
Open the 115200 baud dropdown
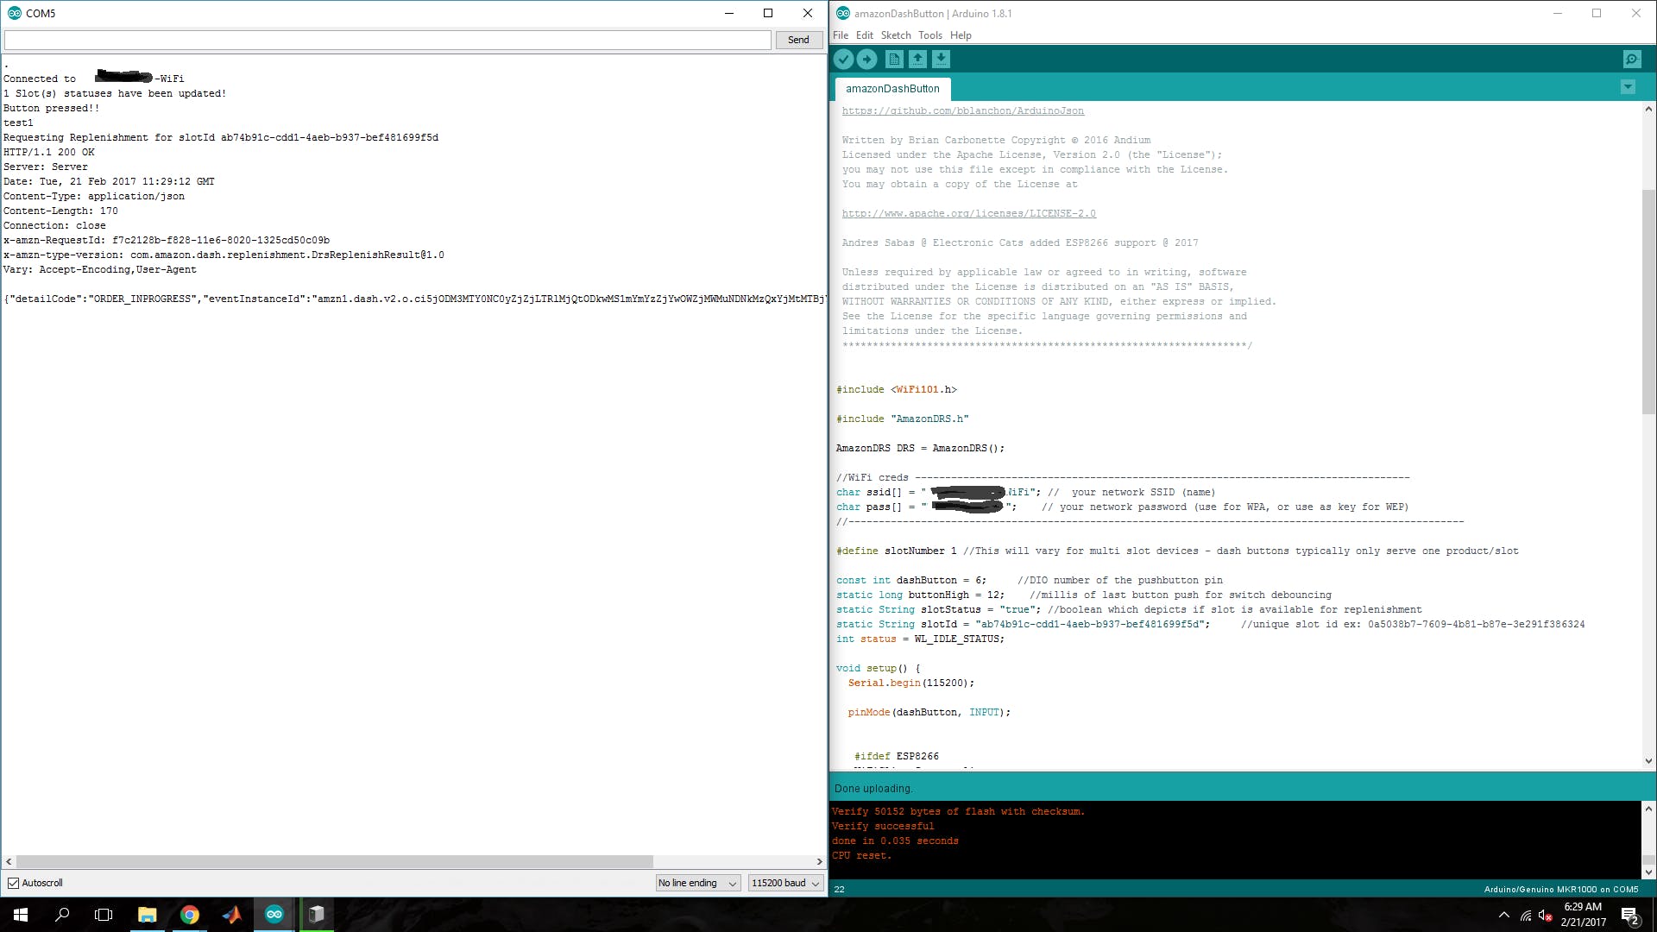click(x=784, y=883)
